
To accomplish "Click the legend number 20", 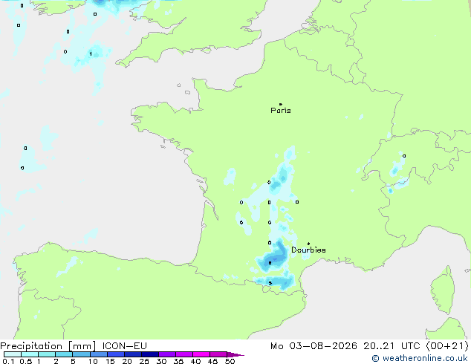I will click(x=127, y=361).
